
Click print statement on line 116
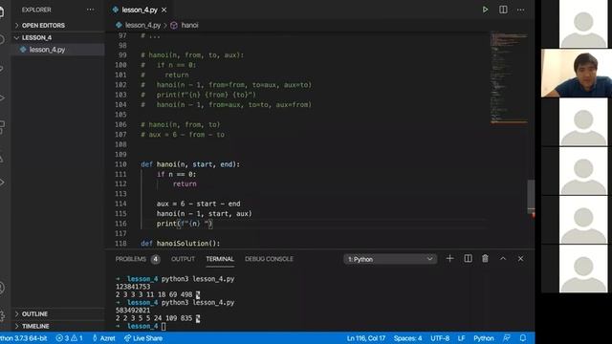click(x=185, y=224)
